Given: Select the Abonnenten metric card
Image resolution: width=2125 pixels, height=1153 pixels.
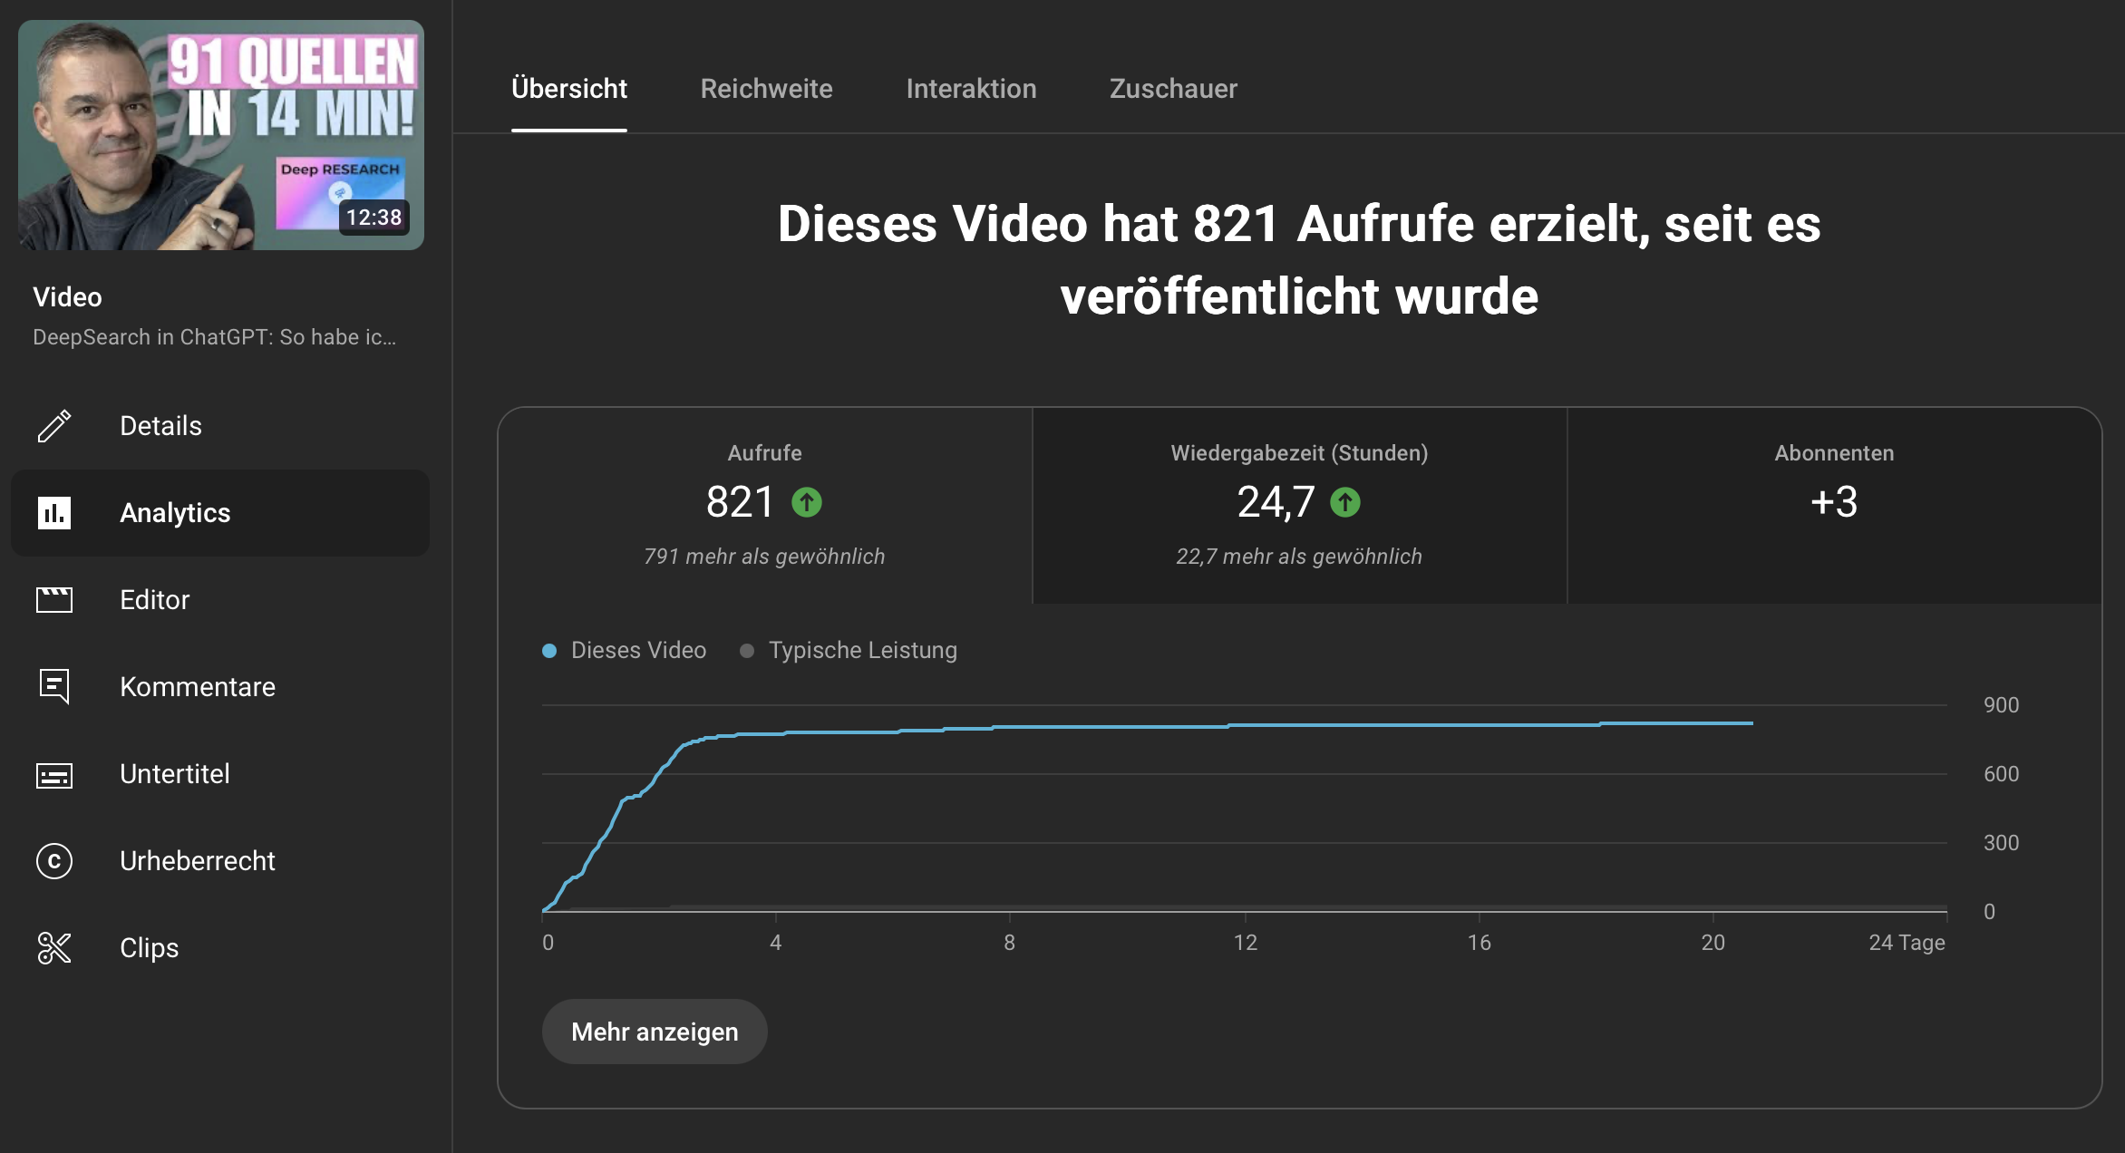Looking at the screenshot, I should pos(1833,504).
